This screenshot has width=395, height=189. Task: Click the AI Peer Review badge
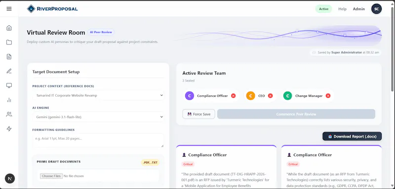click(101, 32)
